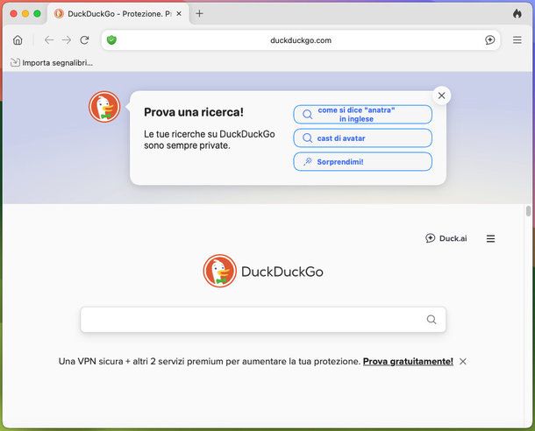Open the Duck.ai chat icon in the address bar
This screenshot has width=535, height=431.
coord(490,40)
